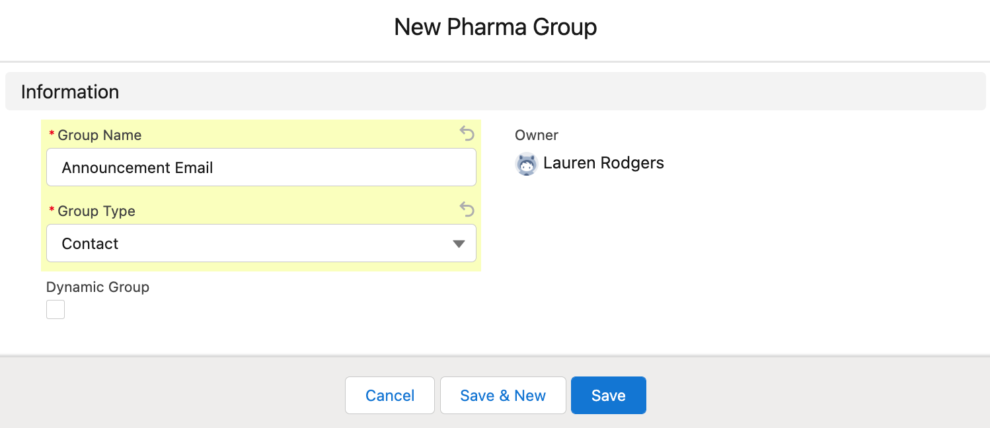Revert changes using the Group Name undo arrow
Image resolution: width=990 pixels, height=428 pixels.
[x=467, y=134]
